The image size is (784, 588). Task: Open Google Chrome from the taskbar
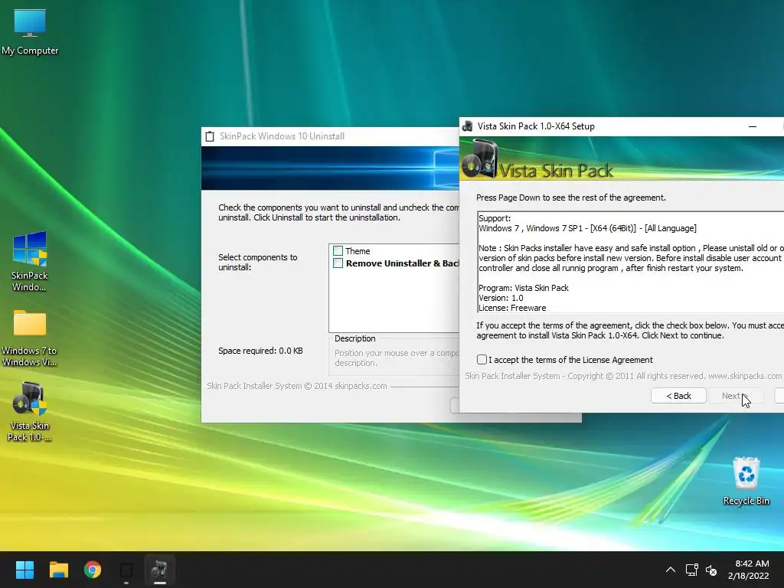coord(93,570)
